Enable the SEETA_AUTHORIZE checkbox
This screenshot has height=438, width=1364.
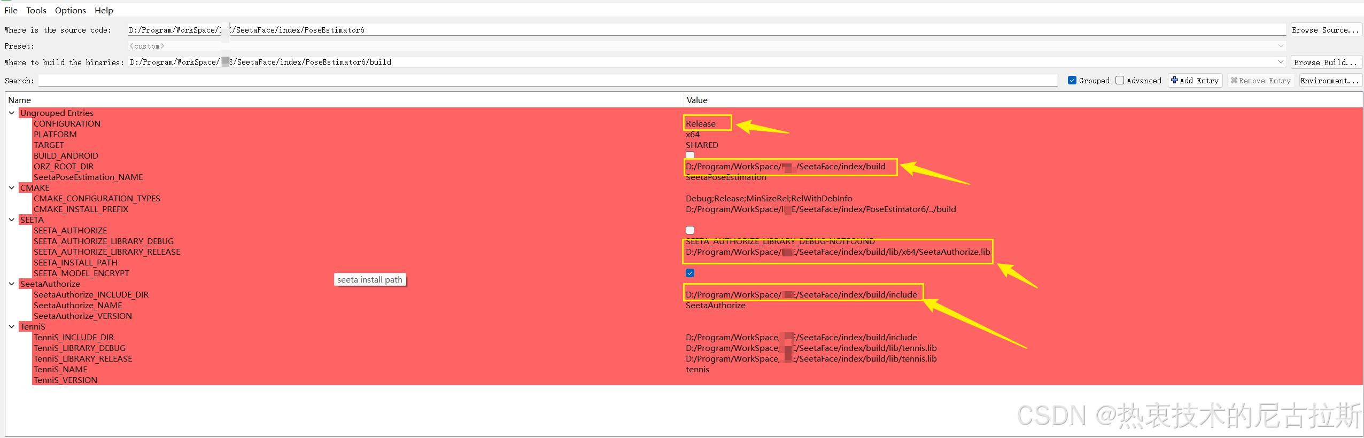click(x=690, y=230)
